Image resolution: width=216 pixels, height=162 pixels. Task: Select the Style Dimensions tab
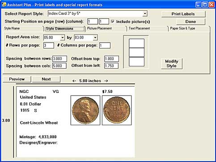(65, 29)
